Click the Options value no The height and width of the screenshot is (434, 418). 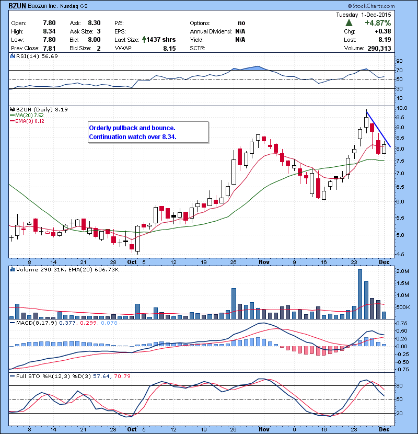241,23
